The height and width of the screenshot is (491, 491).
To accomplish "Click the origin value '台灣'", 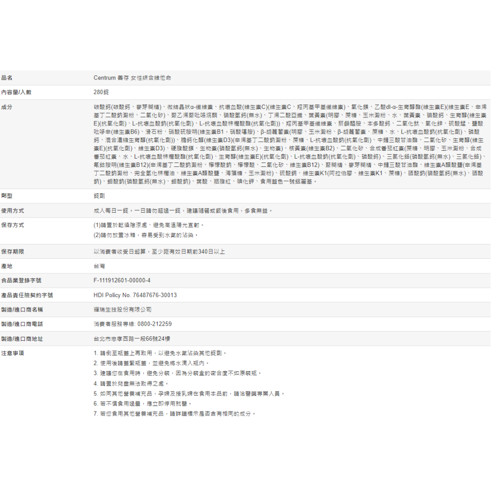I will coord(99,266).
